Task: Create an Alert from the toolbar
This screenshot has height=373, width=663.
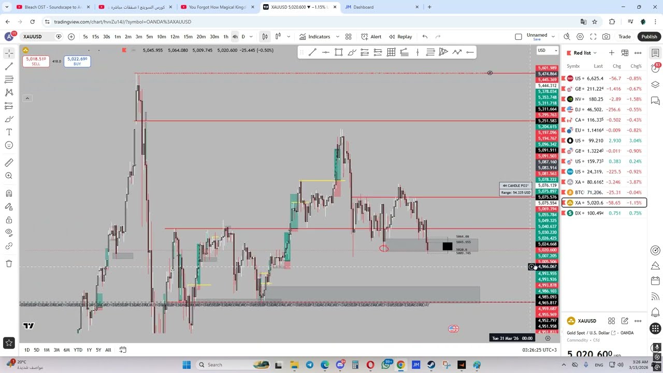Action: pos(371,37)
